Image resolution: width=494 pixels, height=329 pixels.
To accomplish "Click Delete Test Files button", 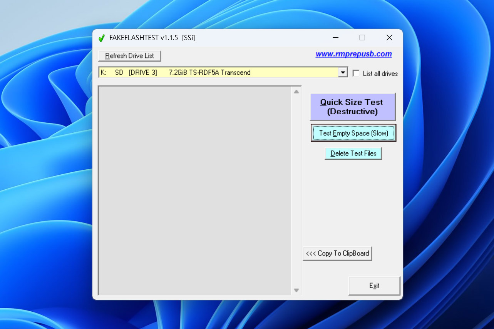I will (x=353, y=153).
